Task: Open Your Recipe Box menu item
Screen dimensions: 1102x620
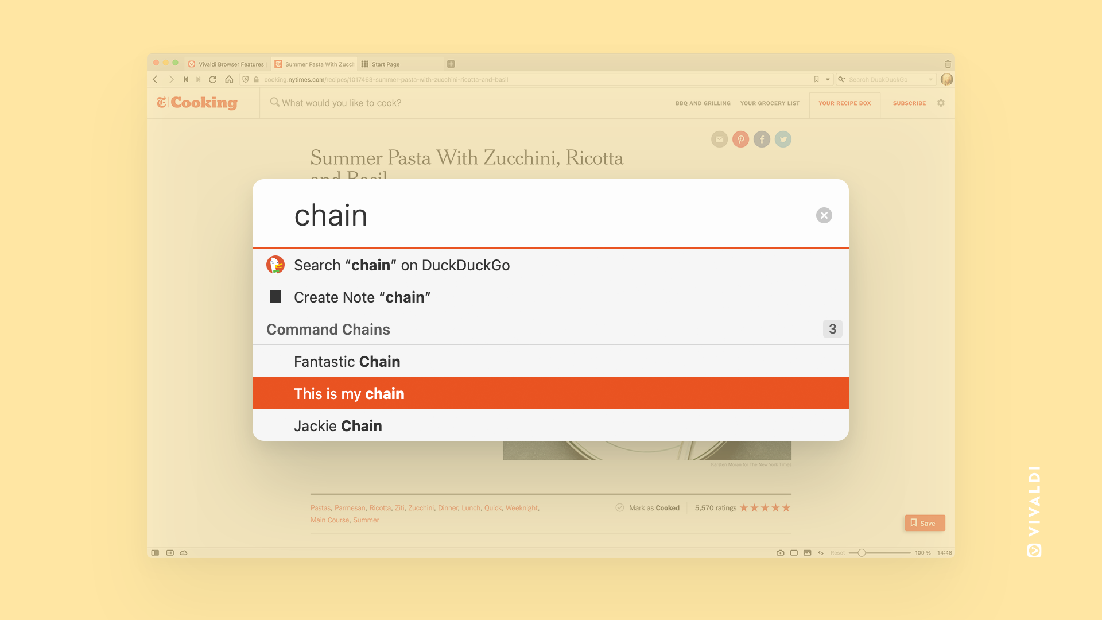Action: [844, 103]
